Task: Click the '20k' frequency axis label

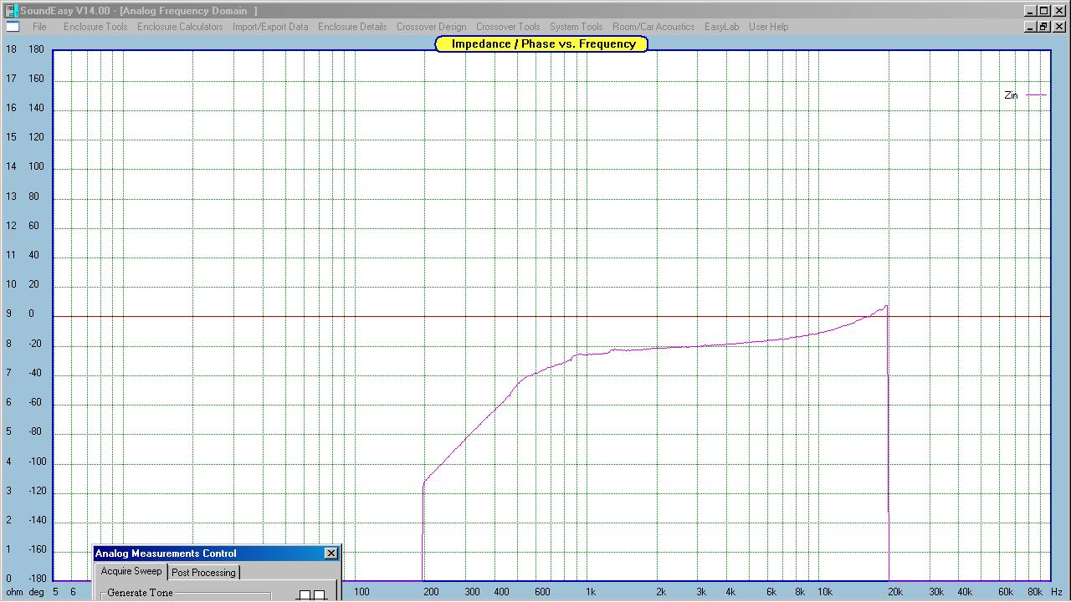Action: (x=895, y=592)
